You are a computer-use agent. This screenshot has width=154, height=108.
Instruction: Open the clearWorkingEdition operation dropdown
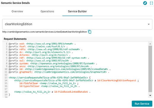click(x=77, y=24)
